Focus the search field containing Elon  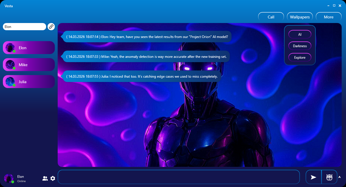[x=25, y=27]
